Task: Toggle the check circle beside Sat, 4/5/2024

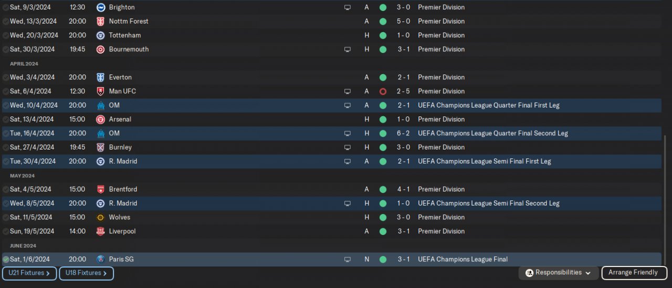Action: click(x=6, y=189)
